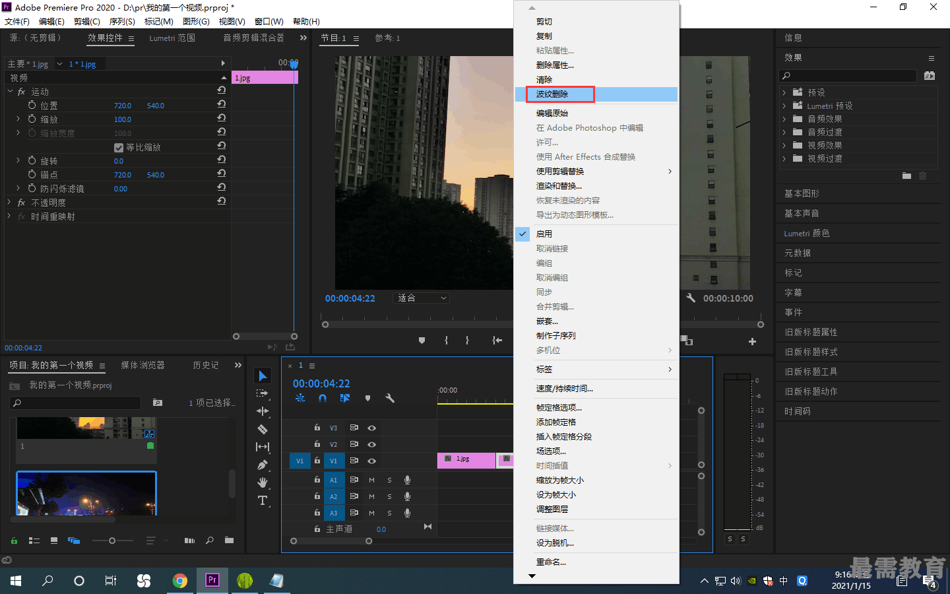
Task: Open program monitor button editor plus
Action: point(752,341)
